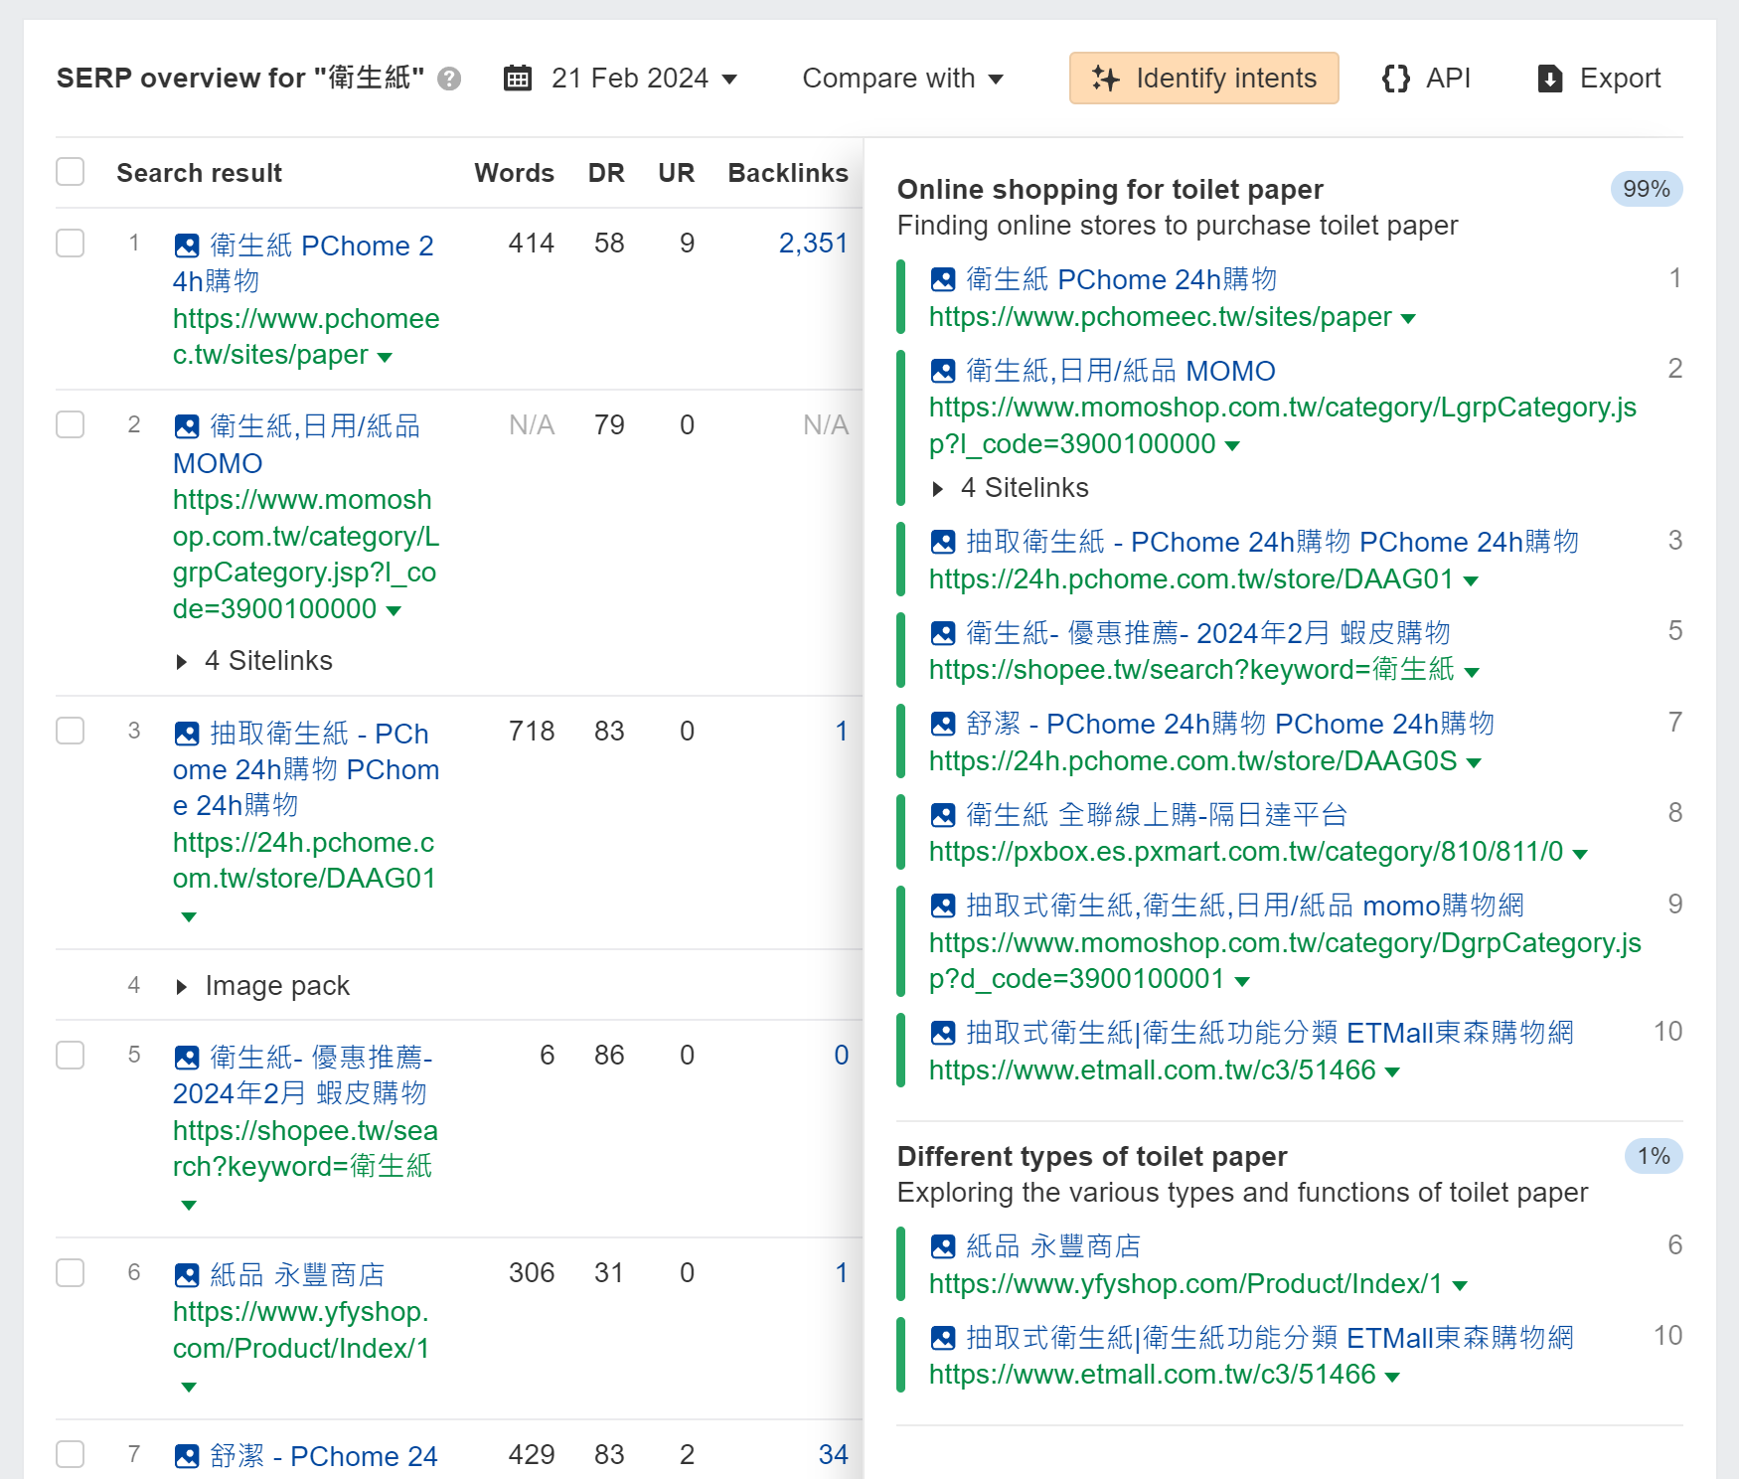Sort by the DR column header
This screenshot has width=1739, height=1479.
[605, 173]
